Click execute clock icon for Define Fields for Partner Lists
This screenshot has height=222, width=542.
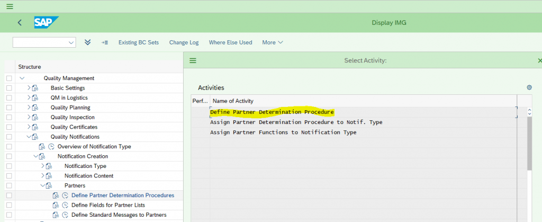(65, 205)
